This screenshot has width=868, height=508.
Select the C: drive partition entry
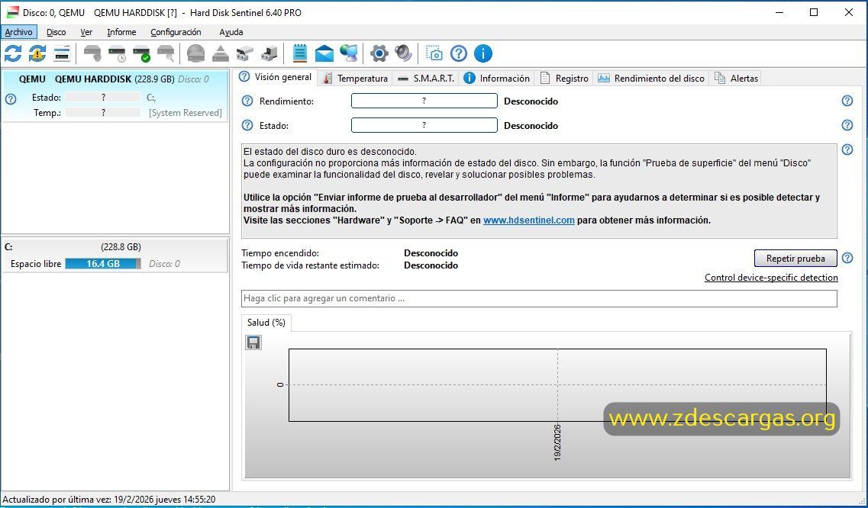coord(115,256)
